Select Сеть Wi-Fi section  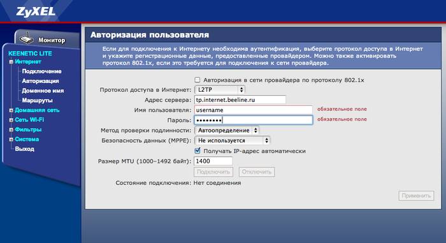(x=29, y=120)
